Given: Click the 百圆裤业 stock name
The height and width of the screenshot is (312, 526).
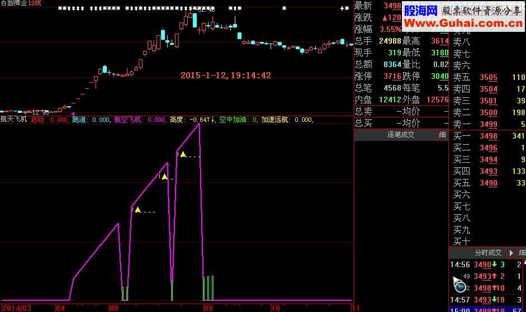Looking at the screenshot, I should pyautogui.click(x=14, y=3).
